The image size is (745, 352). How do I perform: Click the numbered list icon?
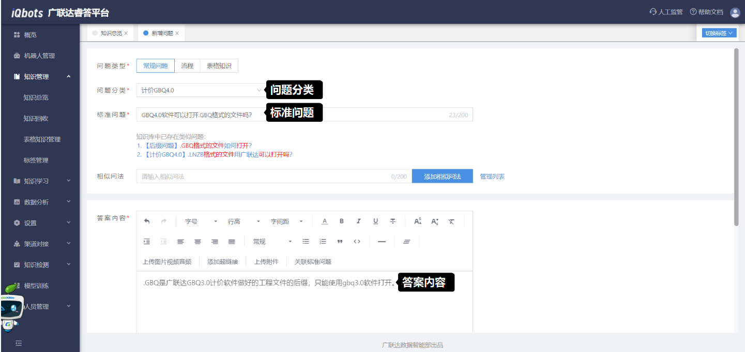pos(323,242)
